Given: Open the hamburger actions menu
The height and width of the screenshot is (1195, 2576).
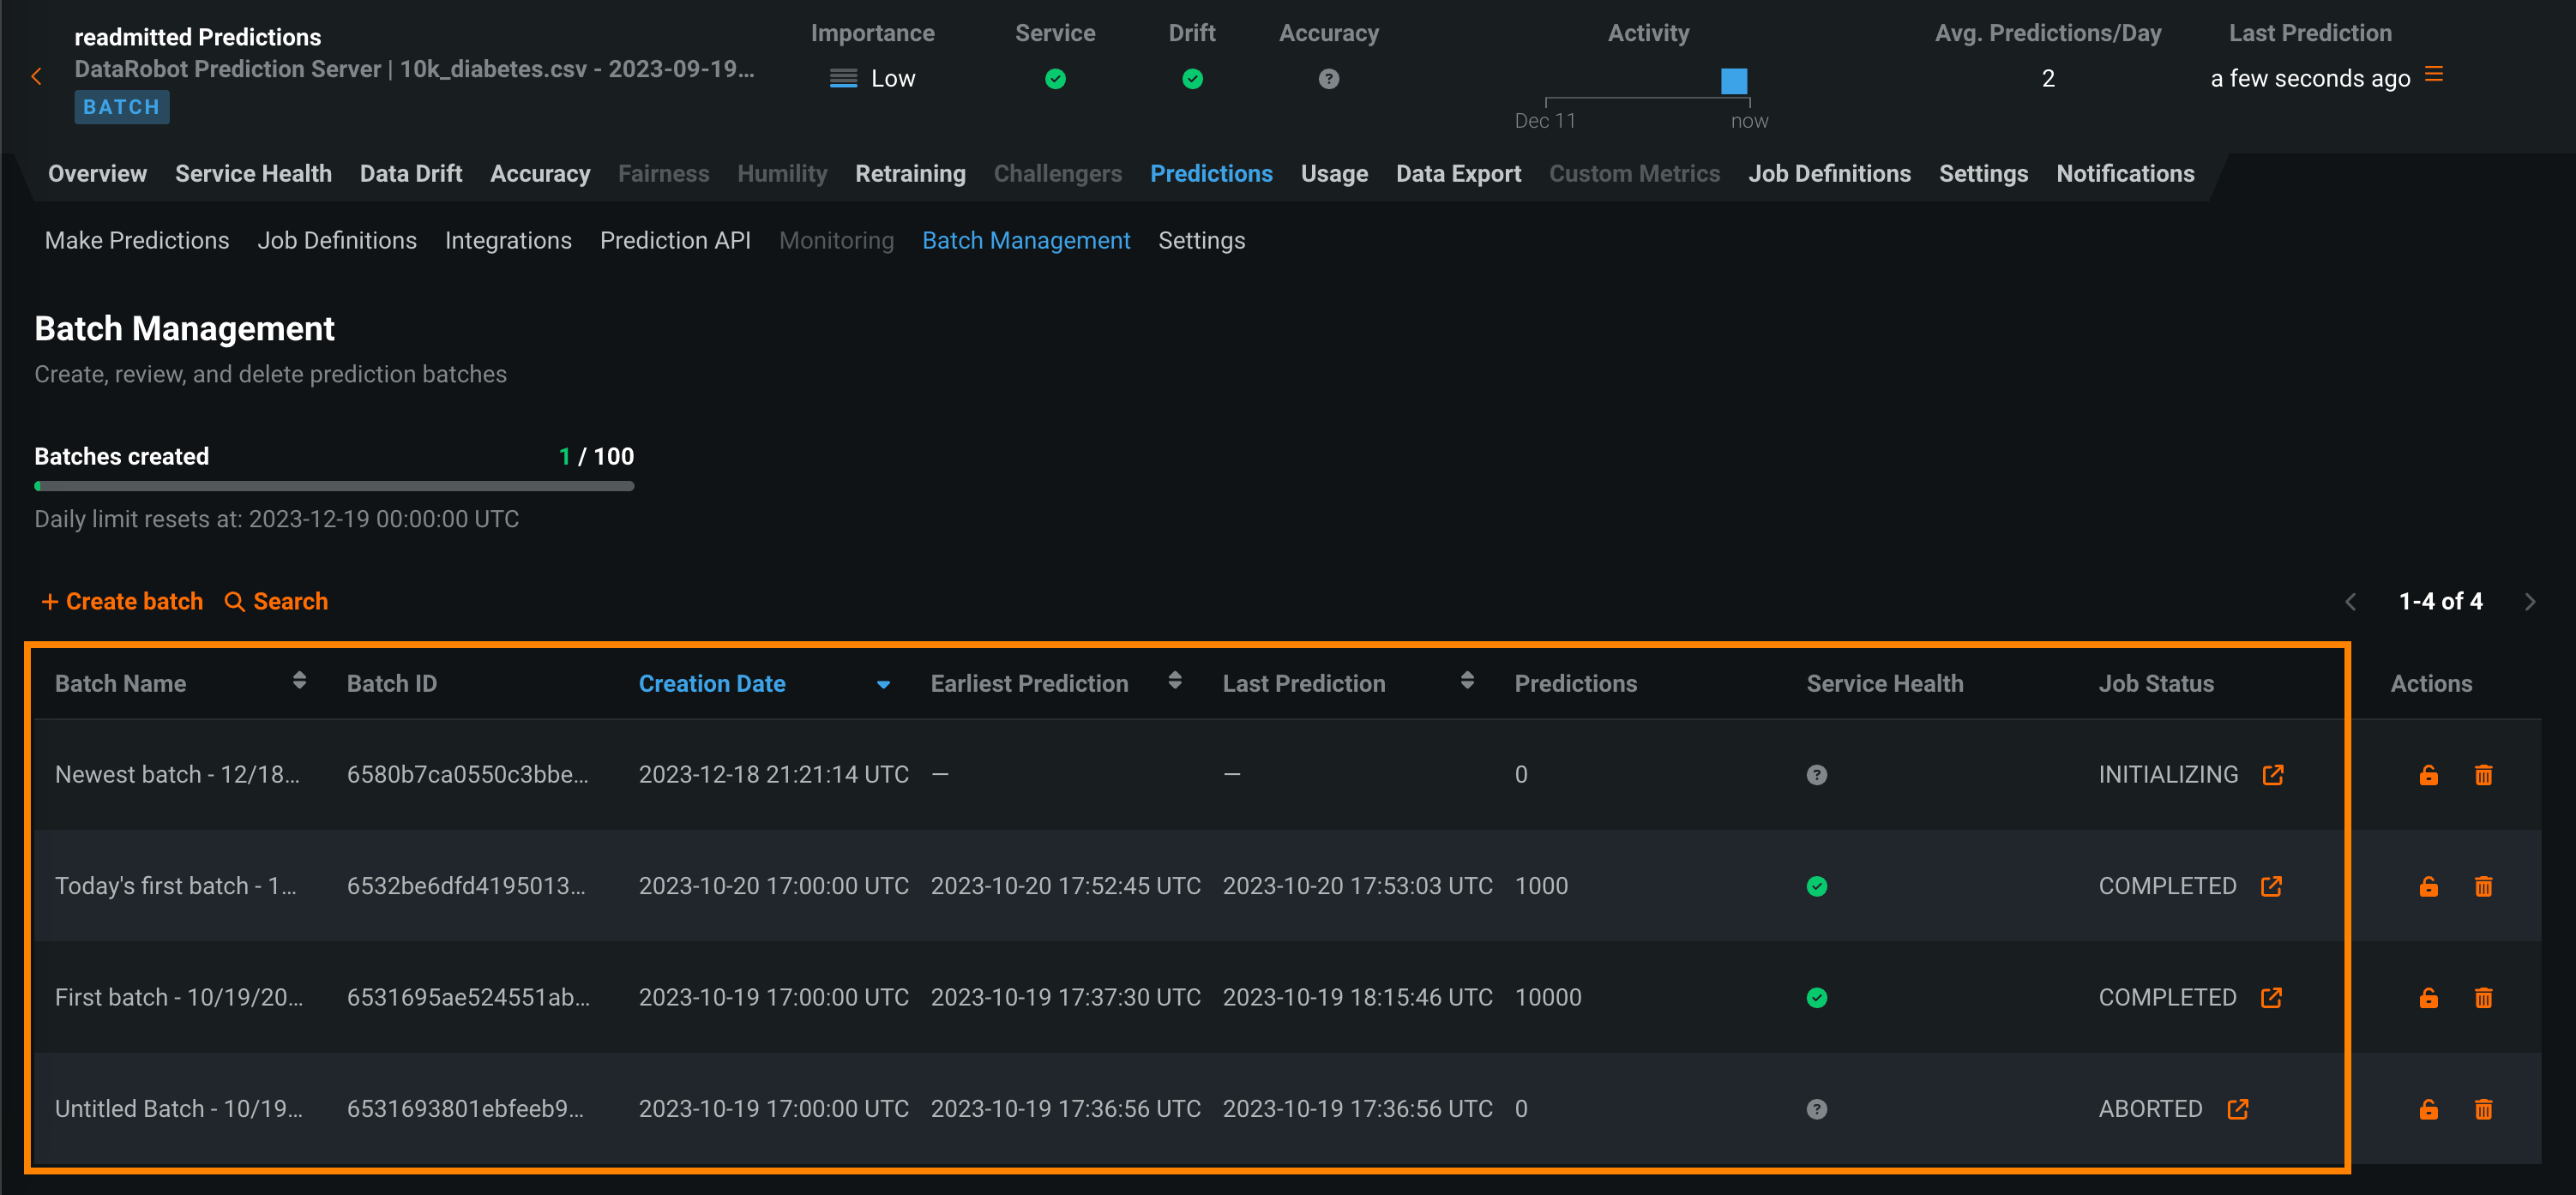Looking at the screenshot, I should click(2434, 75).
